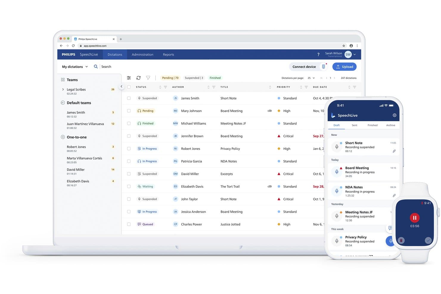This screenshot has height=294, width=441.
Task: Delete recording using watch trash icon
Action: click(401, 240)
